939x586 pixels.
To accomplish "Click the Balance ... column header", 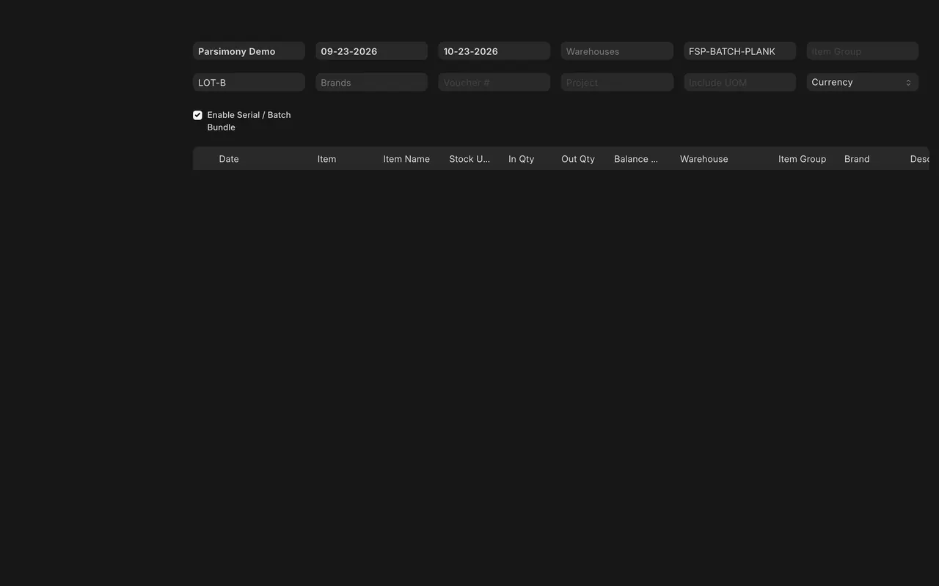I will (x=637, y=159).
